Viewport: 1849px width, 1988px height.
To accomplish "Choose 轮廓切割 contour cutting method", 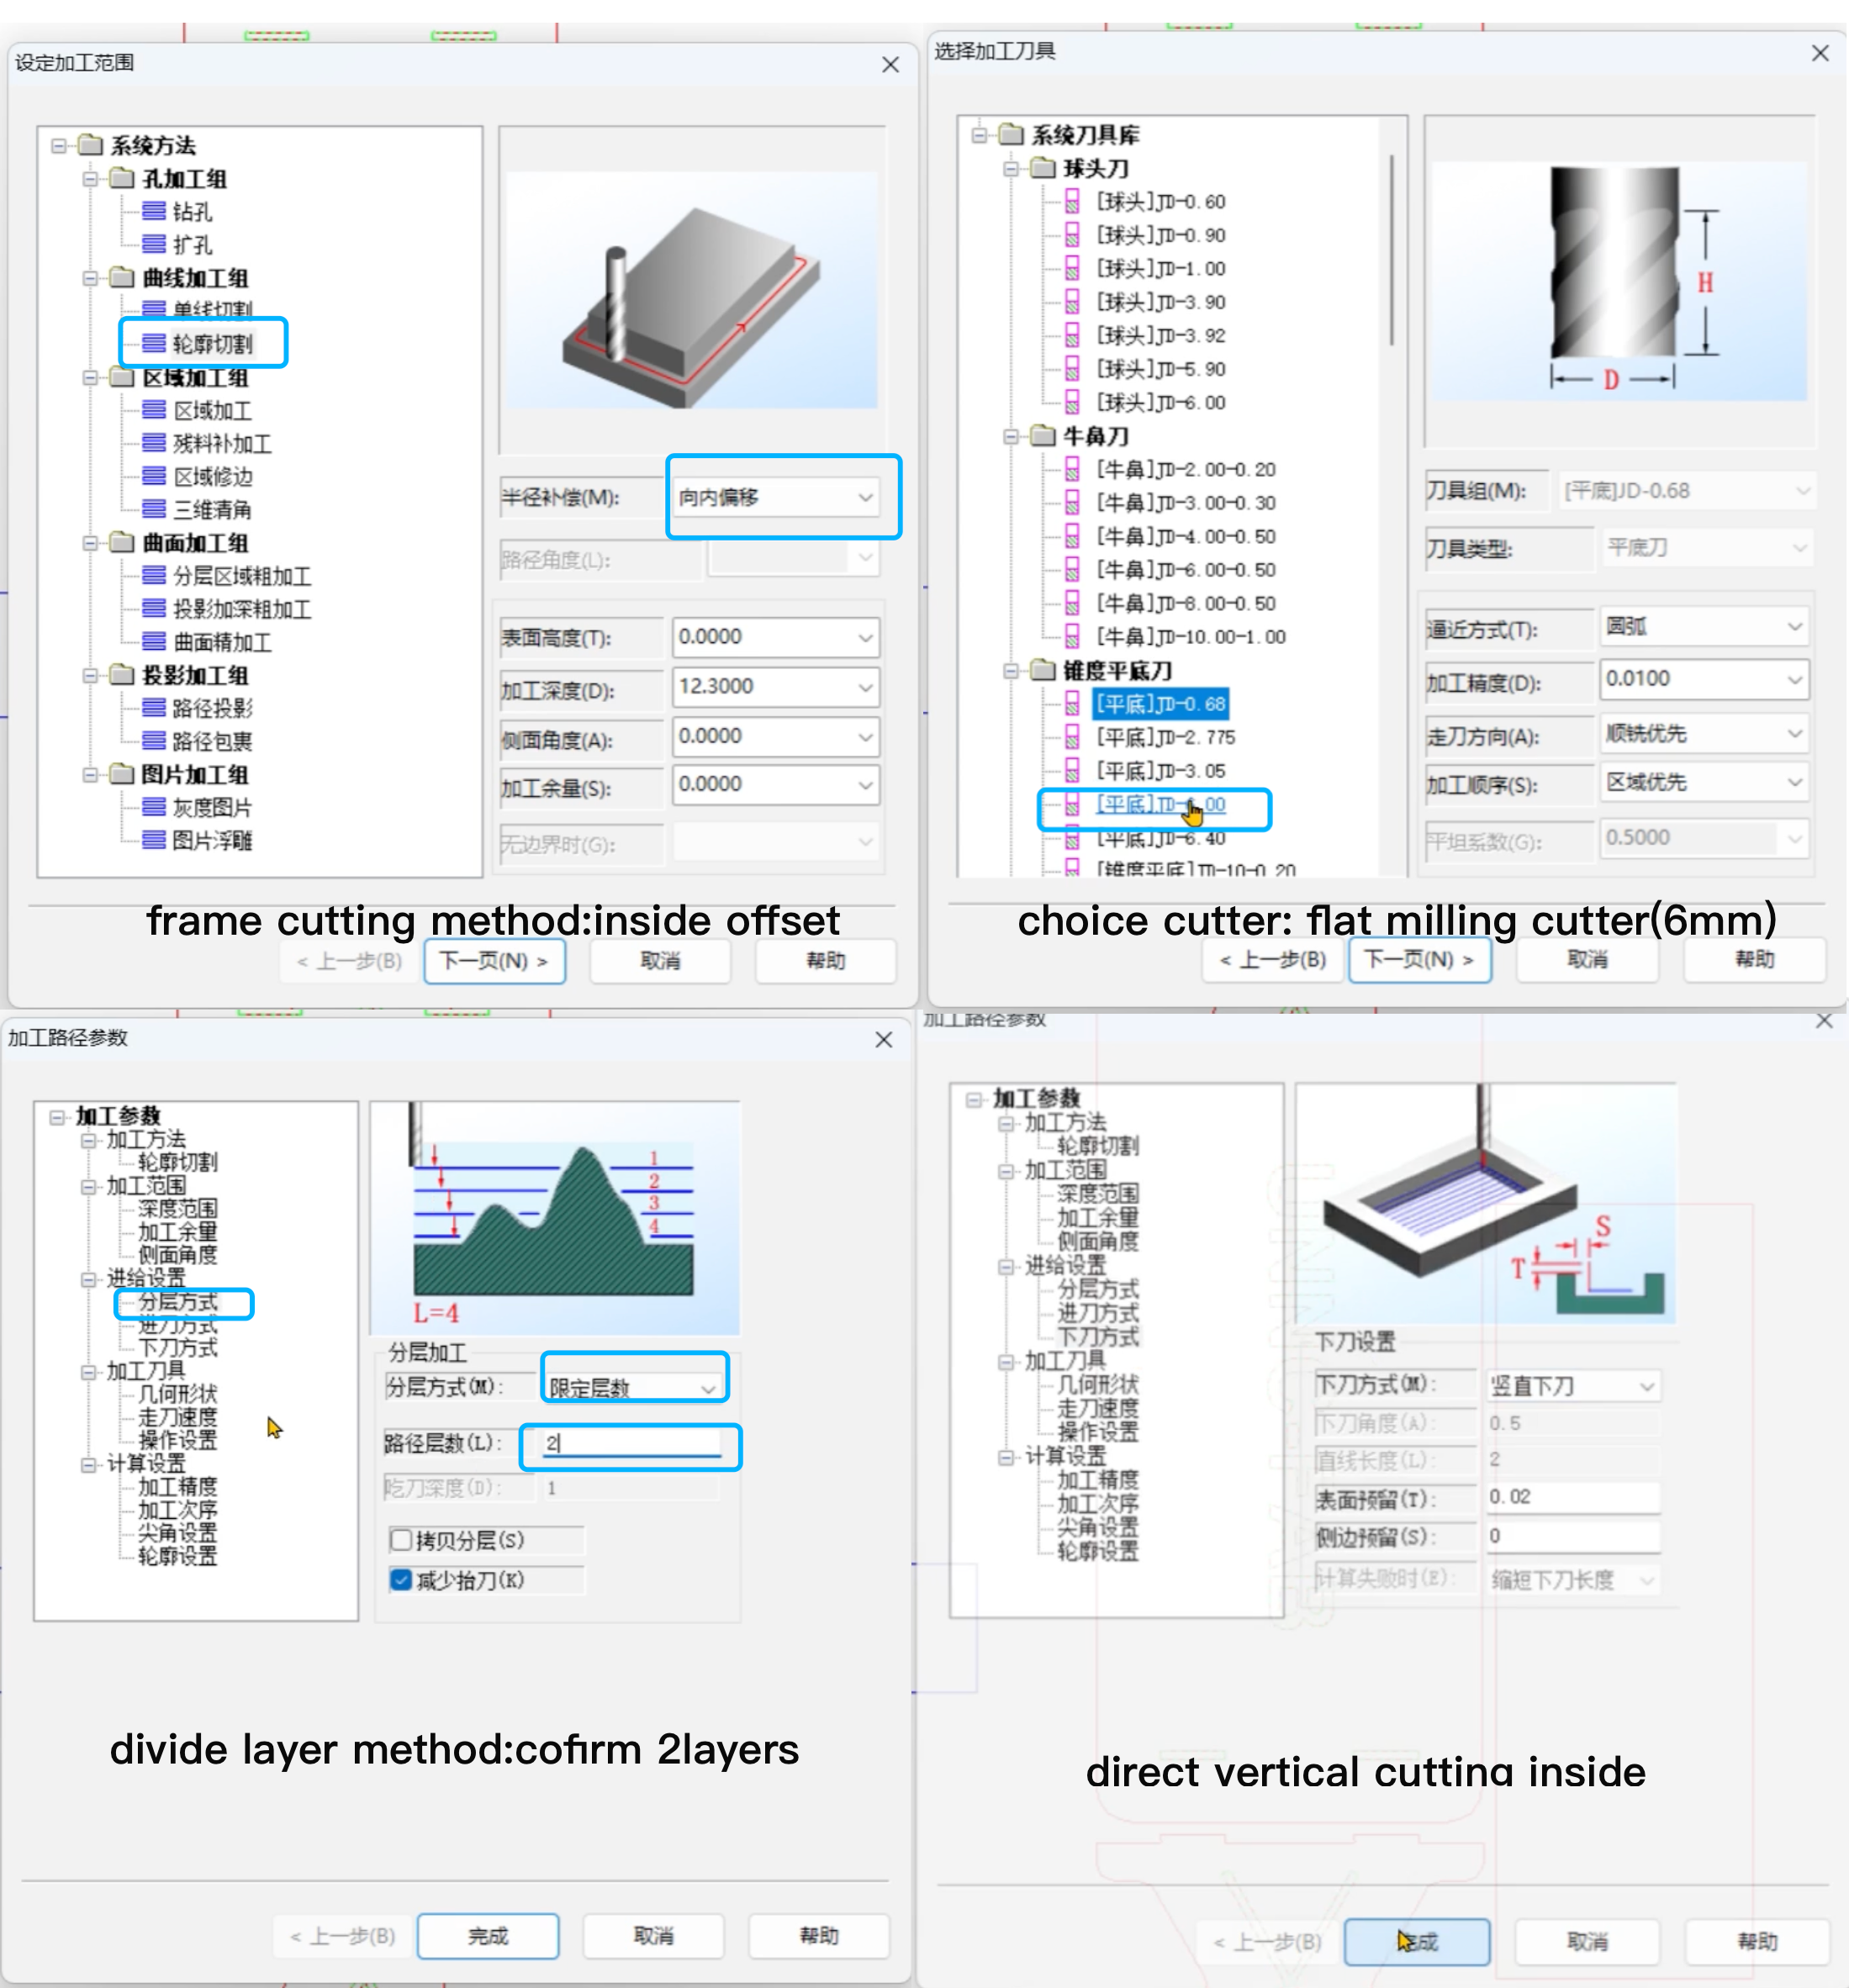I will click(x=212, y=344).
